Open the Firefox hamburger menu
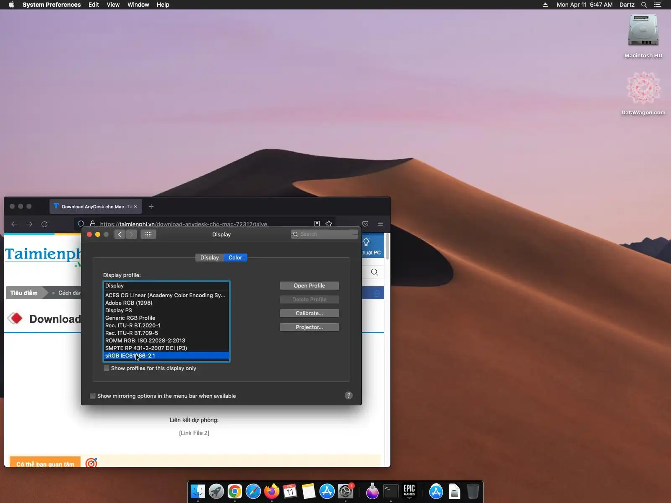The height and width of the screenshot is (503, 671). [x=380, y=224]
